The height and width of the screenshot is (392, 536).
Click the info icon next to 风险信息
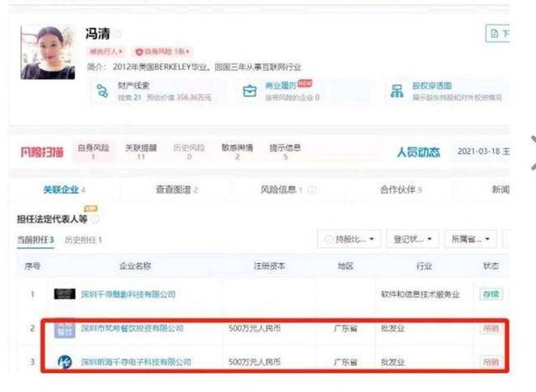point(310,191)
